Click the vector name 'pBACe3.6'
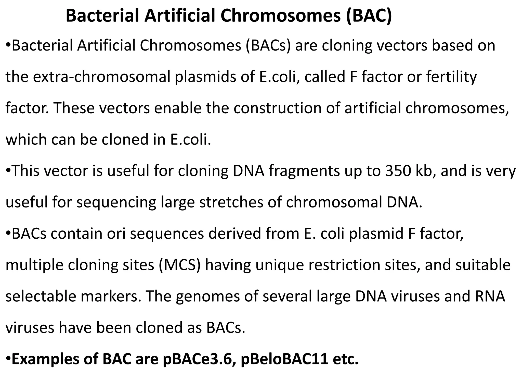522x392 pixels. 199,359
